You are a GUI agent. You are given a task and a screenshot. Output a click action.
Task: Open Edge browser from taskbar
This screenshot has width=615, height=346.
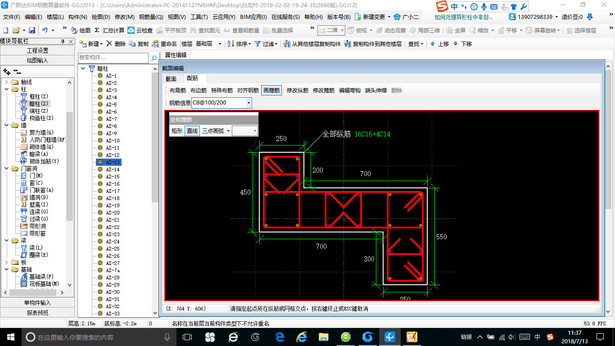(280, 337)
